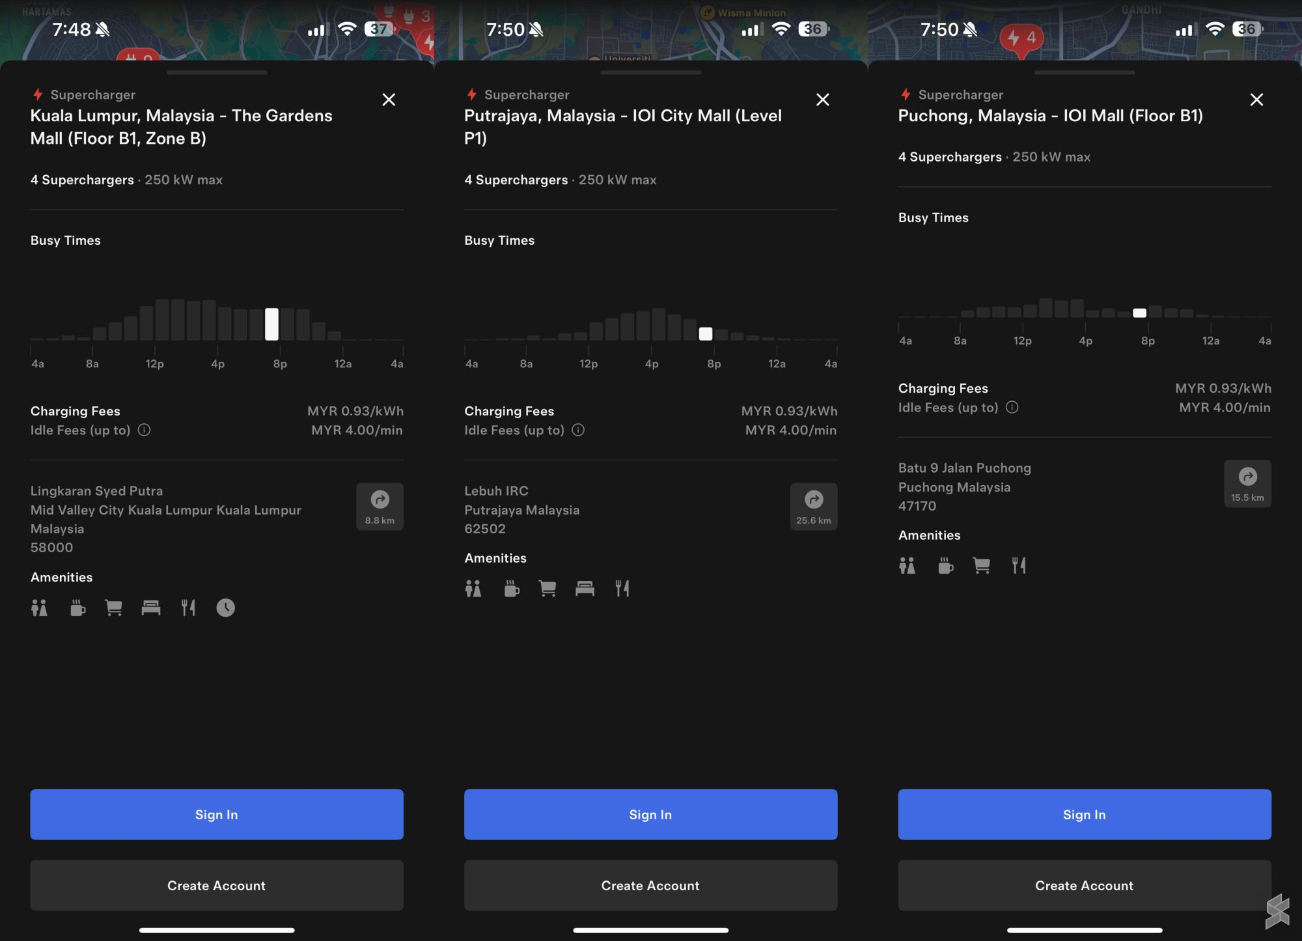The image size is (1302, 941).
Task: Tap the clock amenity icon at Gardens Mall
Action: (x=225, y=608)
